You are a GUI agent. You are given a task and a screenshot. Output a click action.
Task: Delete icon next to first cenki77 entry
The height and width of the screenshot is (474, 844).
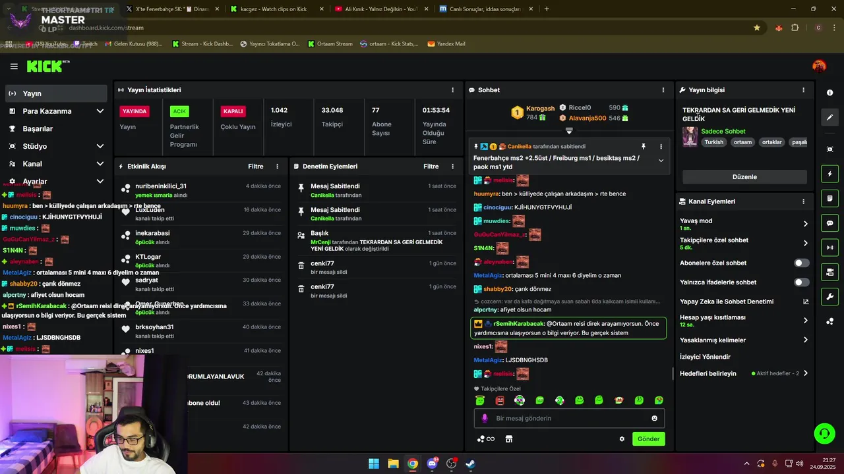pos(301,267)
